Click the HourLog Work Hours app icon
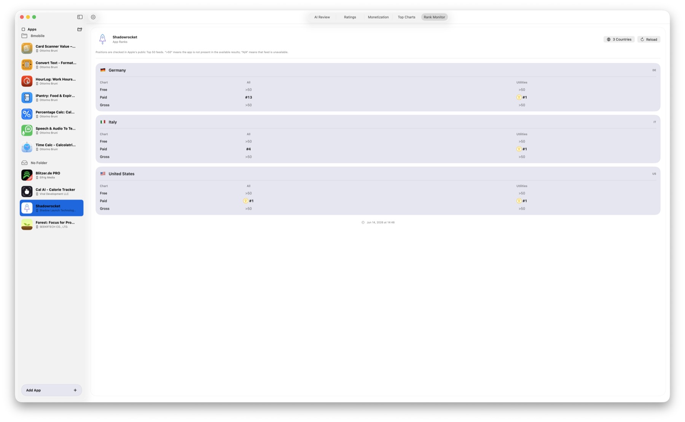The image size is (685, 422). [27, 81]
